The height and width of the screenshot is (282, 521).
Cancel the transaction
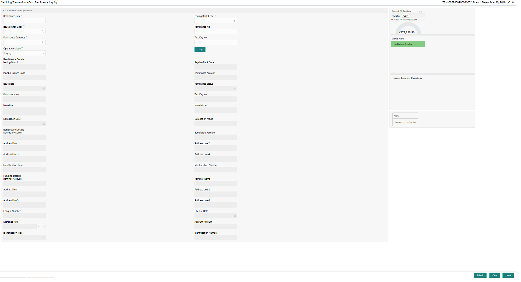(508, 275)
